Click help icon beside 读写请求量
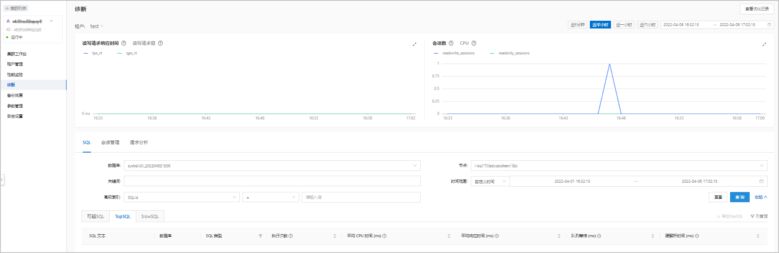The width and height of the screenshot is (779, 253). click(160, 43)
